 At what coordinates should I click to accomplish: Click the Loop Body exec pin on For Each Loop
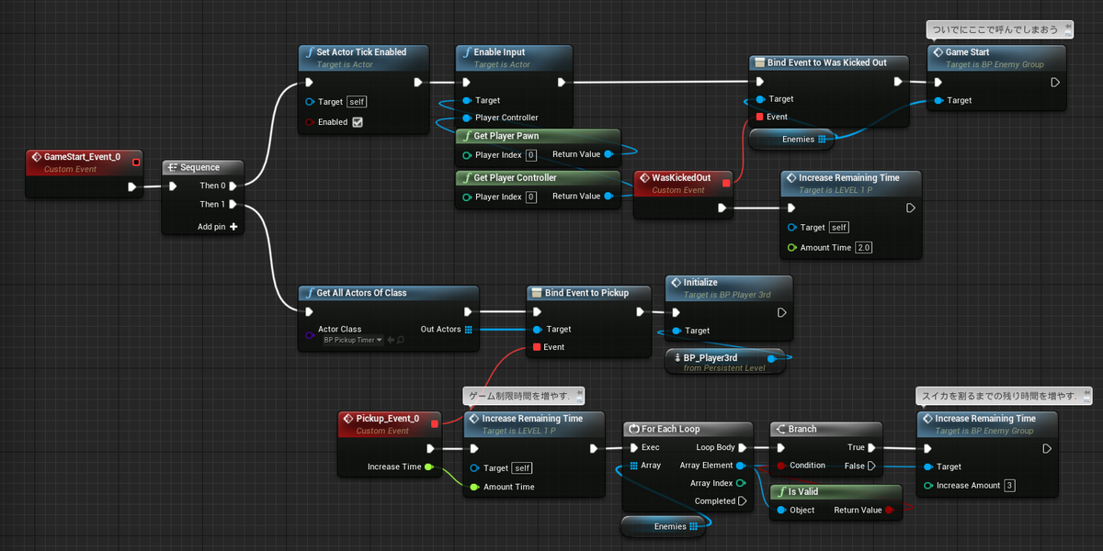point(741,448)
